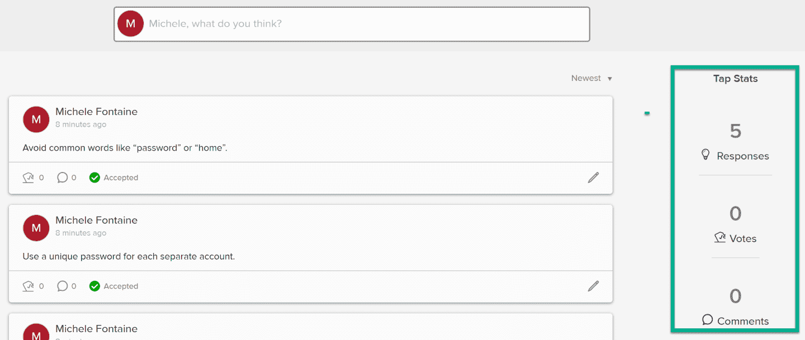Click Michele's avatar in the response input box
This screenshot has width=805, height=340.
click(131, 24)
